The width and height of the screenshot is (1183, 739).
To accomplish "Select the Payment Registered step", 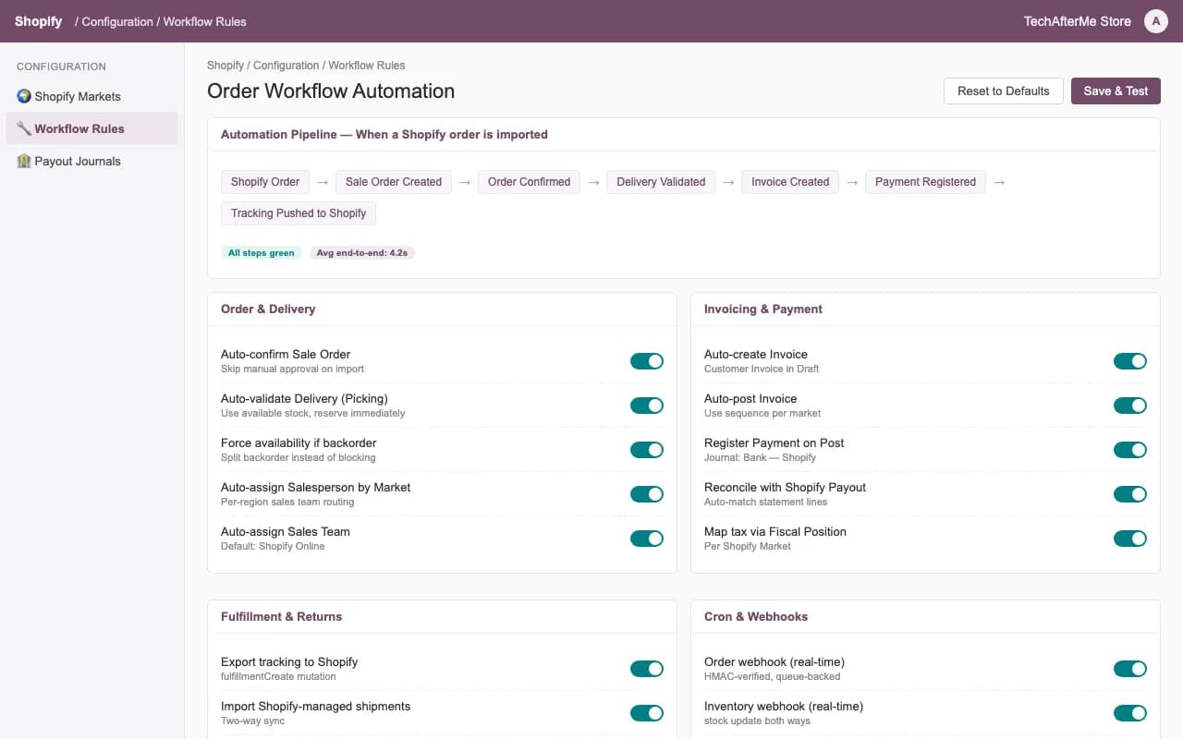I will tap(925, 182).
